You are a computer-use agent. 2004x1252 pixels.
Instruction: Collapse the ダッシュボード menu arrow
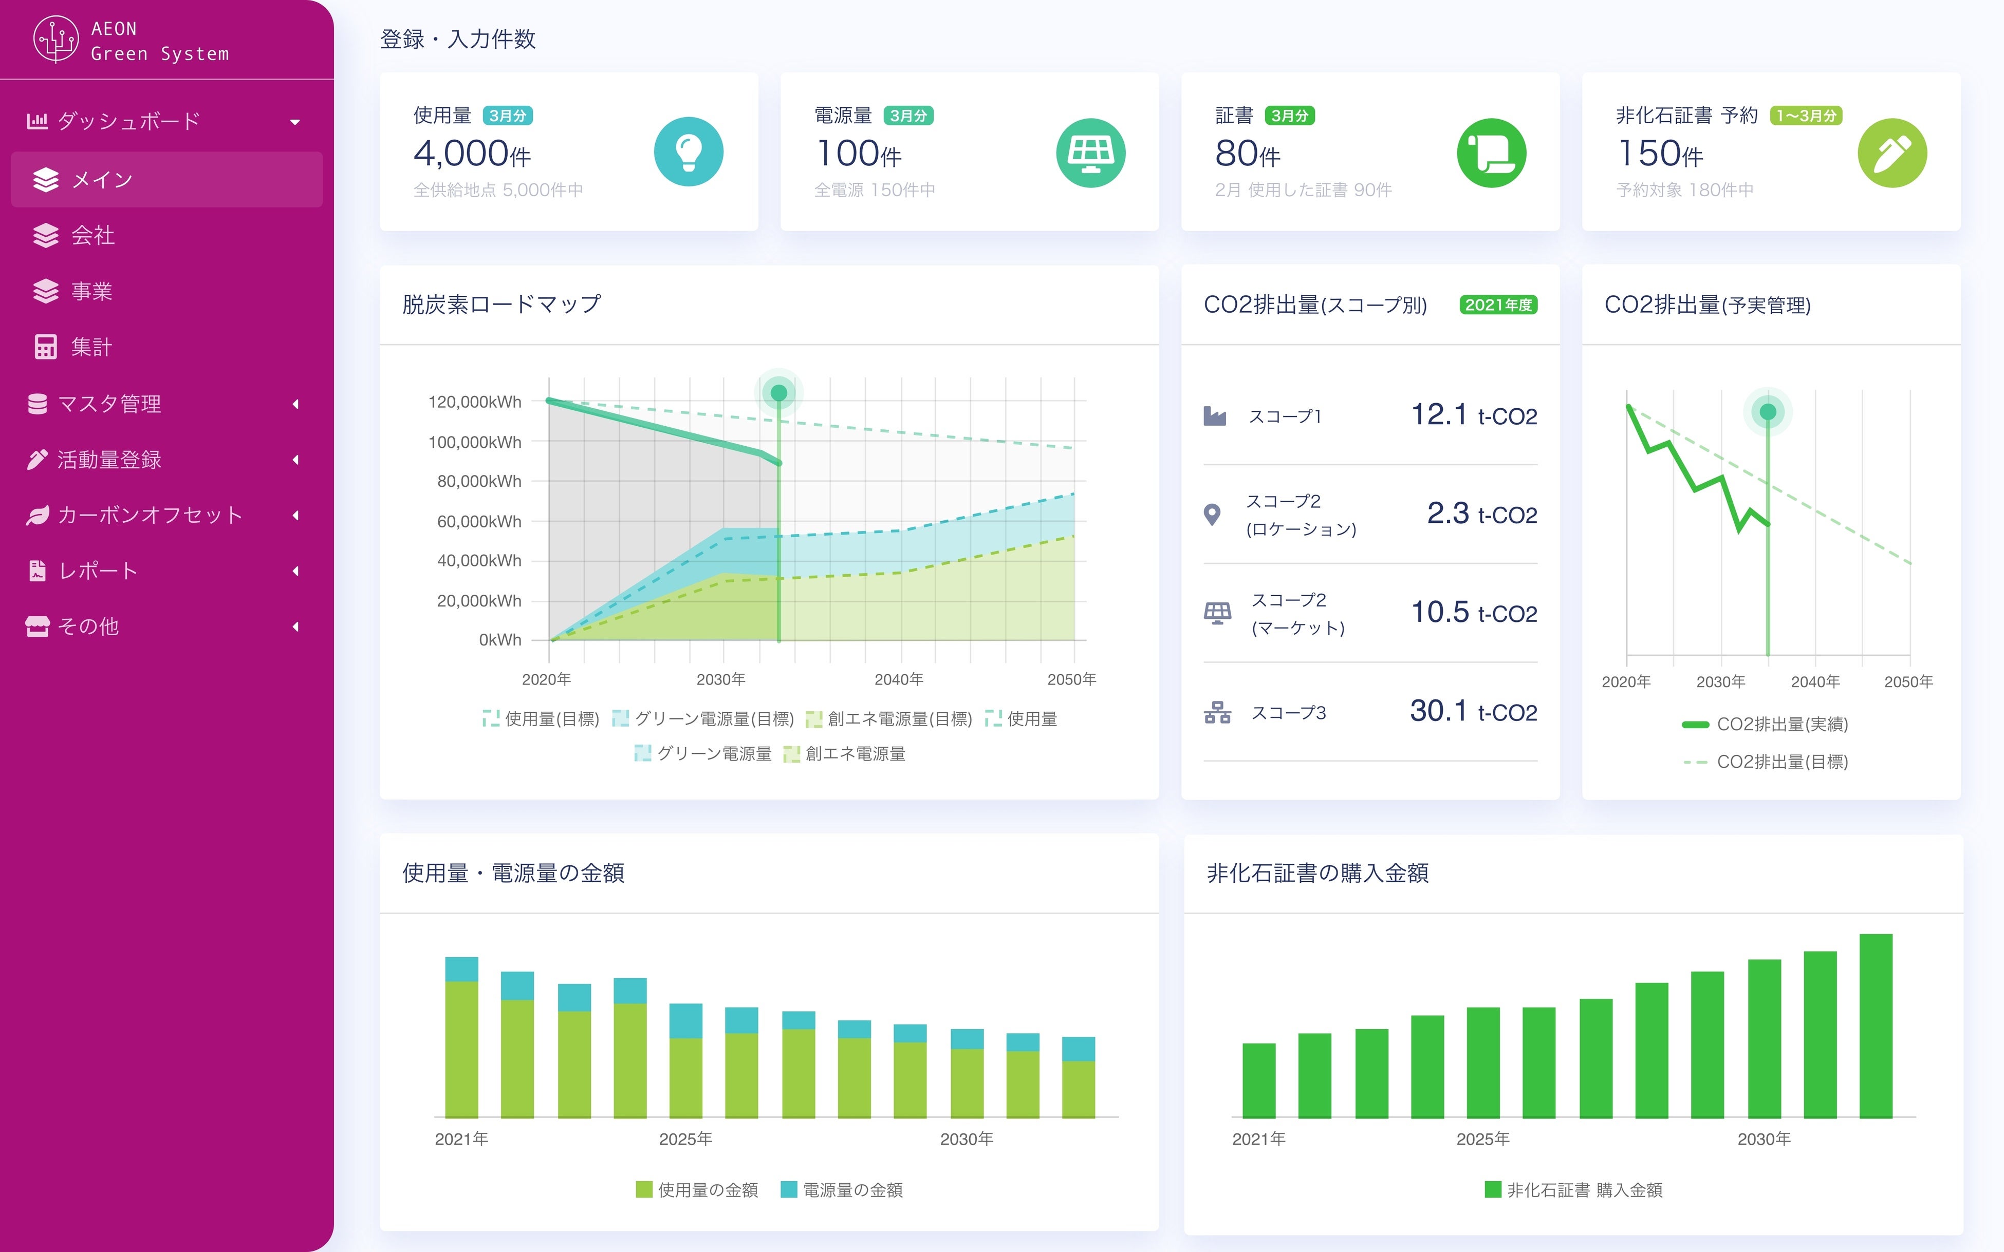click(295, 122)
